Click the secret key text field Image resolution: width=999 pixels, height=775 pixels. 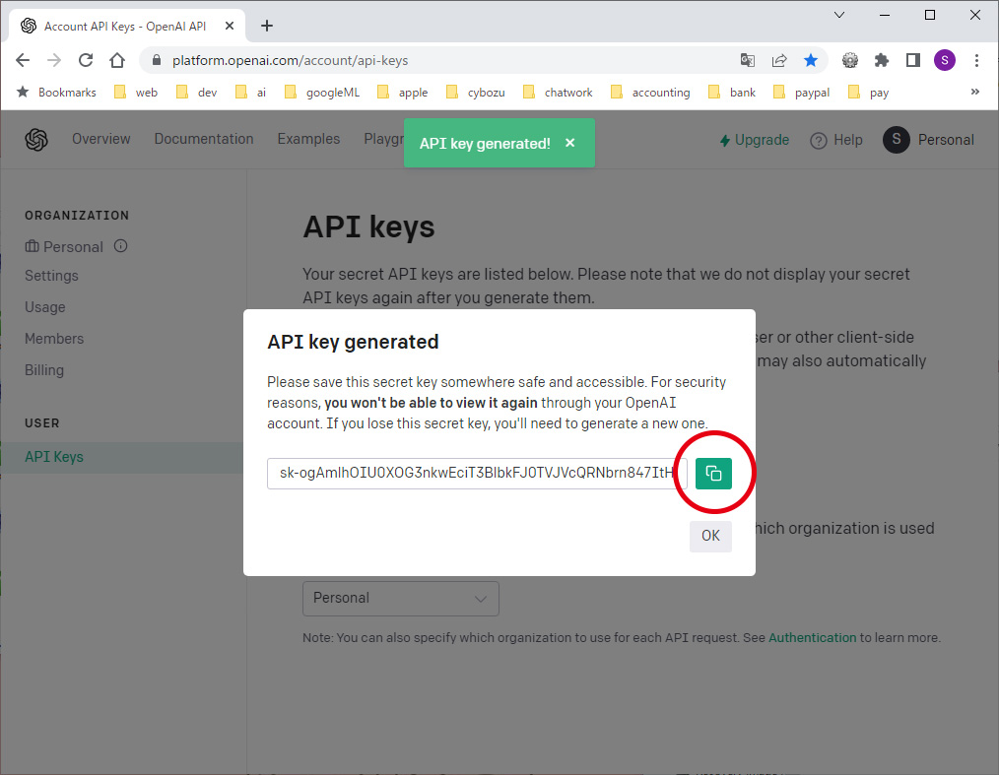coord(476,474)
